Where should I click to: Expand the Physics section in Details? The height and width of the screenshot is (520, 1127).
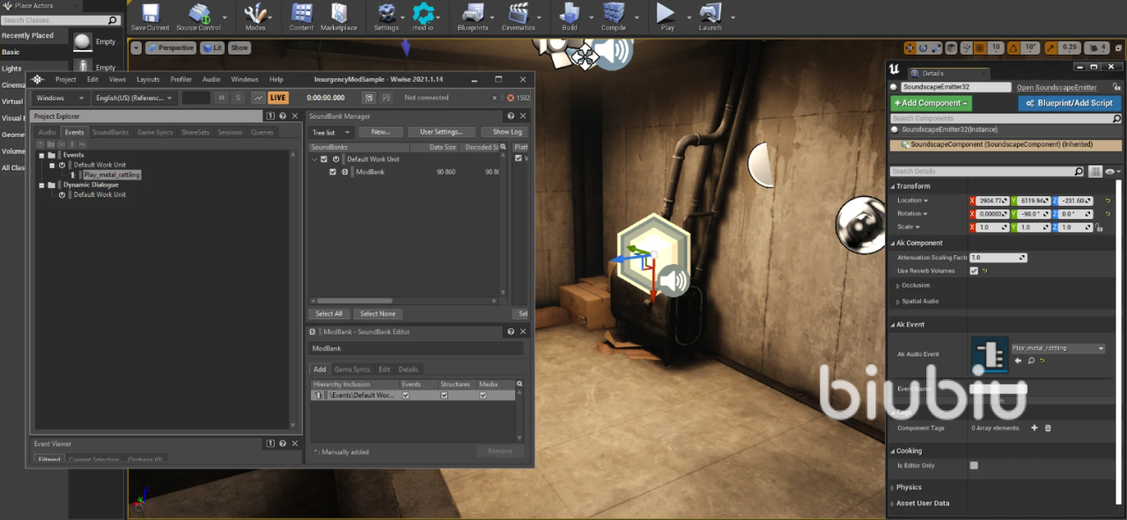(x=909, y=487)
